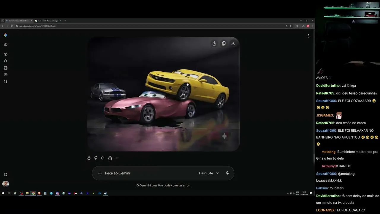Image resolution: width=380 pixels, height=214 pixels.
Task: Open Steam from the taskbar
Action: [106, 193]
